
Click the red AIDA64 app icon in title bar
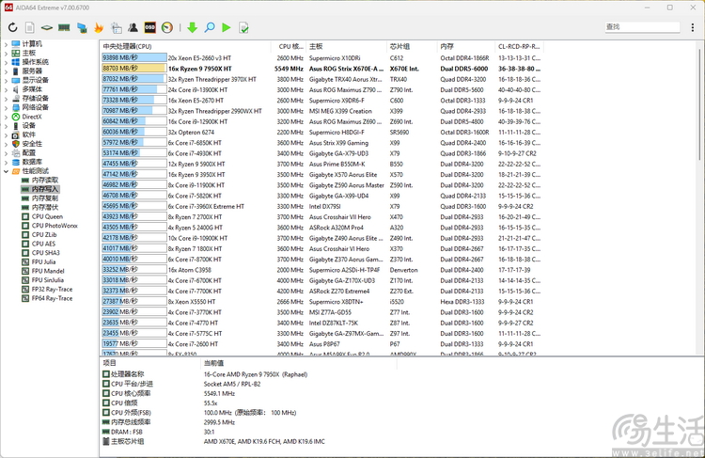pyautogui.click(x=8, y=8)
